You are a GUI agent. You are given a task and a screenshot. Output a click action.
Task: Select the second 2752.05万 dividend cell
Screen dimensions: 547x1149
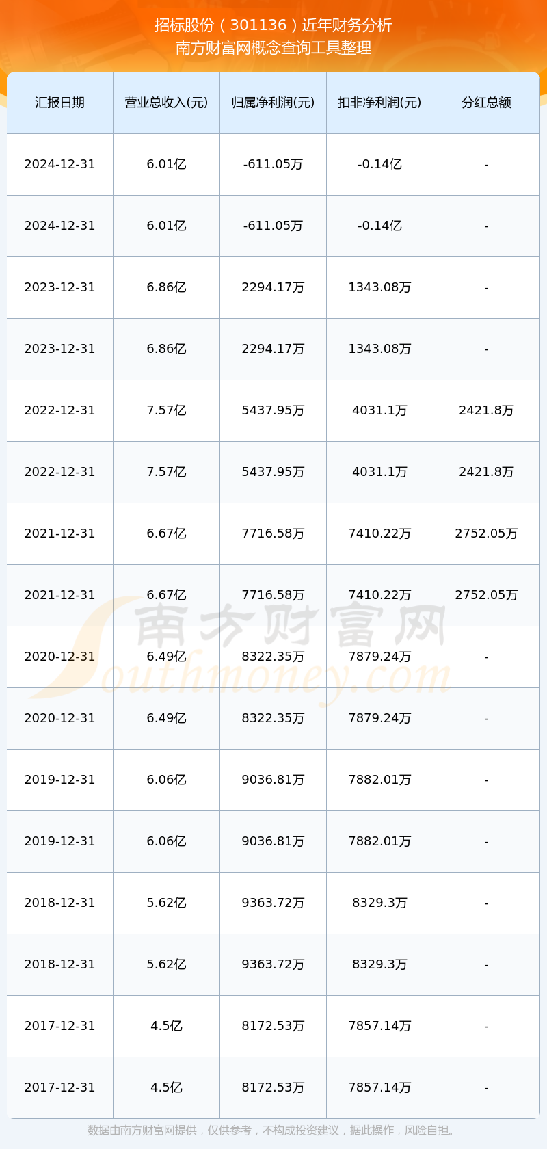point(486,595)
